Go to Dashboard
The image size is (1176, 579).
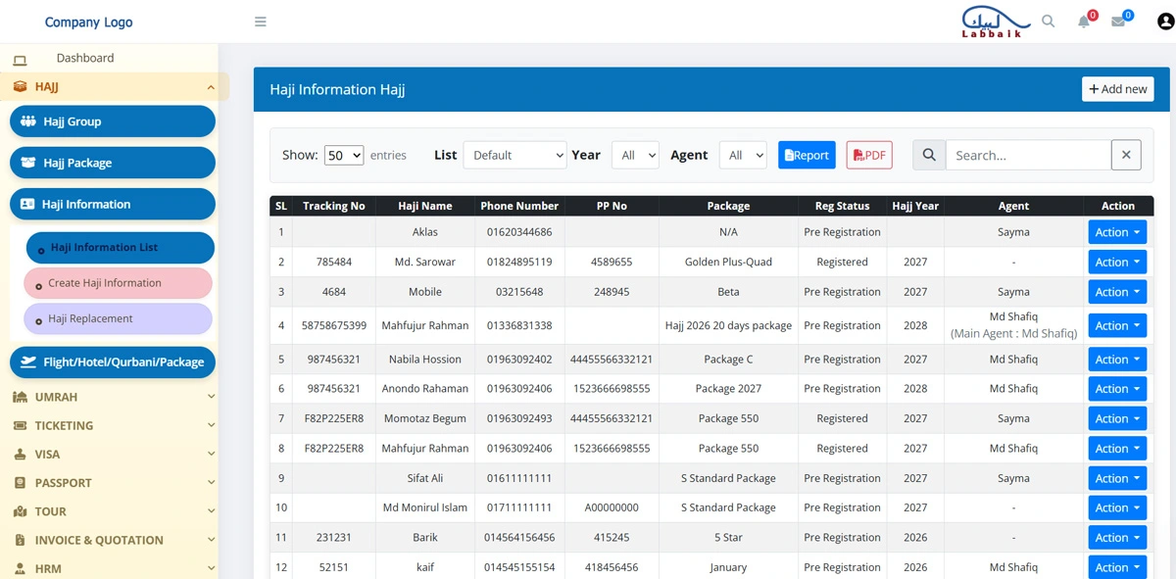point(85,58)
